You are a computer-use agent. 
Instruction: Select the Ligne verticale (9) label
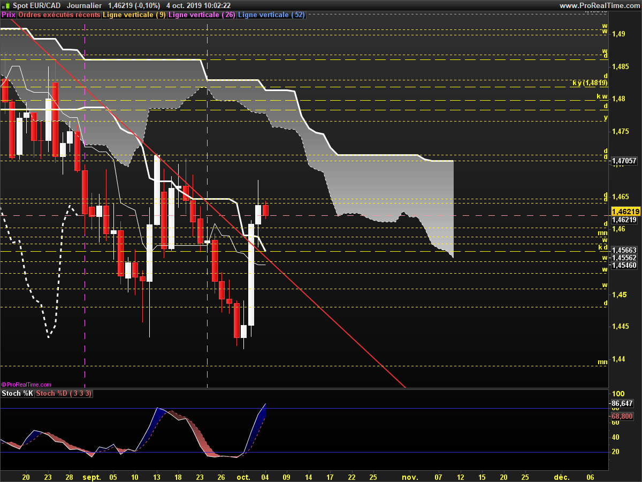click(134, 15)
